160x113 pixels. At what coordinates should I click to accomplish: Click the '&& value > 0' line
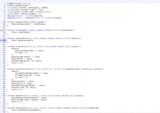tap(21, 52)
